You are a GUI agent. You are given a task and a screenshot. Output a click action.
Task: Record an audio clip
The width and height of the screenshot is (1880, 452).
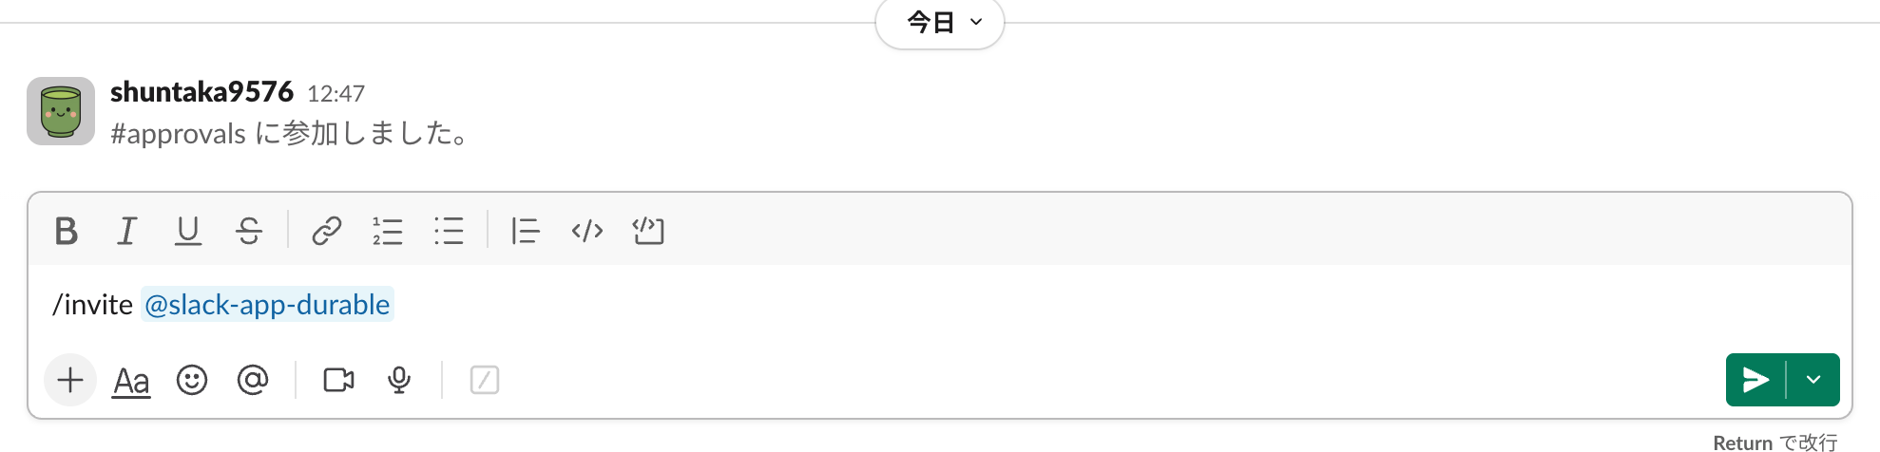399,381
